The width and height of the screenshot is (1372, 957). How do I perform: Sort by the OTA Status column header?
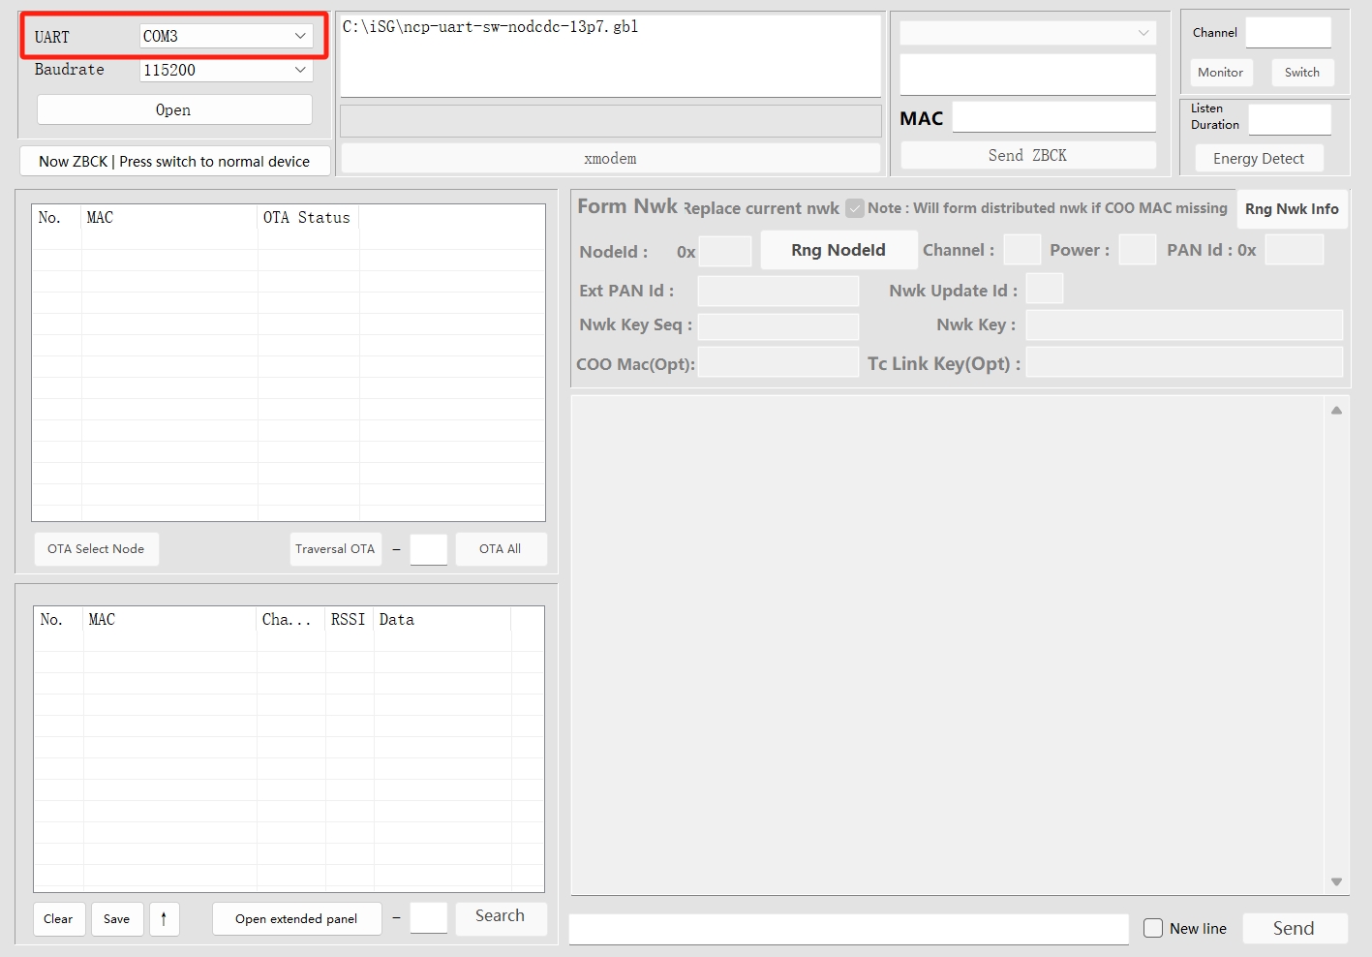[307, 218]
